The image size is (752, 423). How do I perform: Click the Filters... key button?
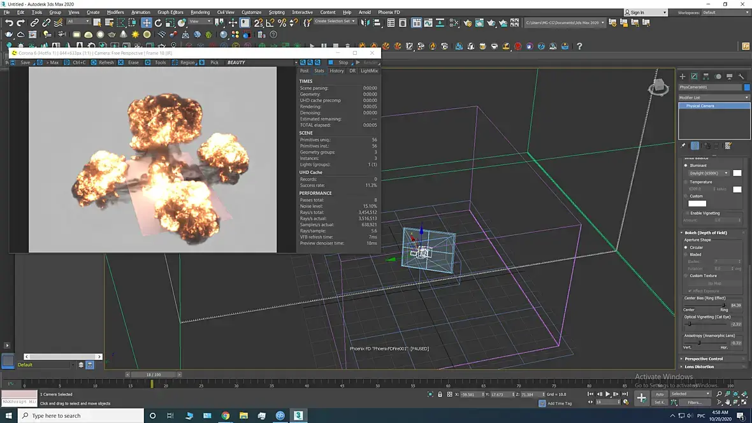pyautogui.click(x=694, y=403)
